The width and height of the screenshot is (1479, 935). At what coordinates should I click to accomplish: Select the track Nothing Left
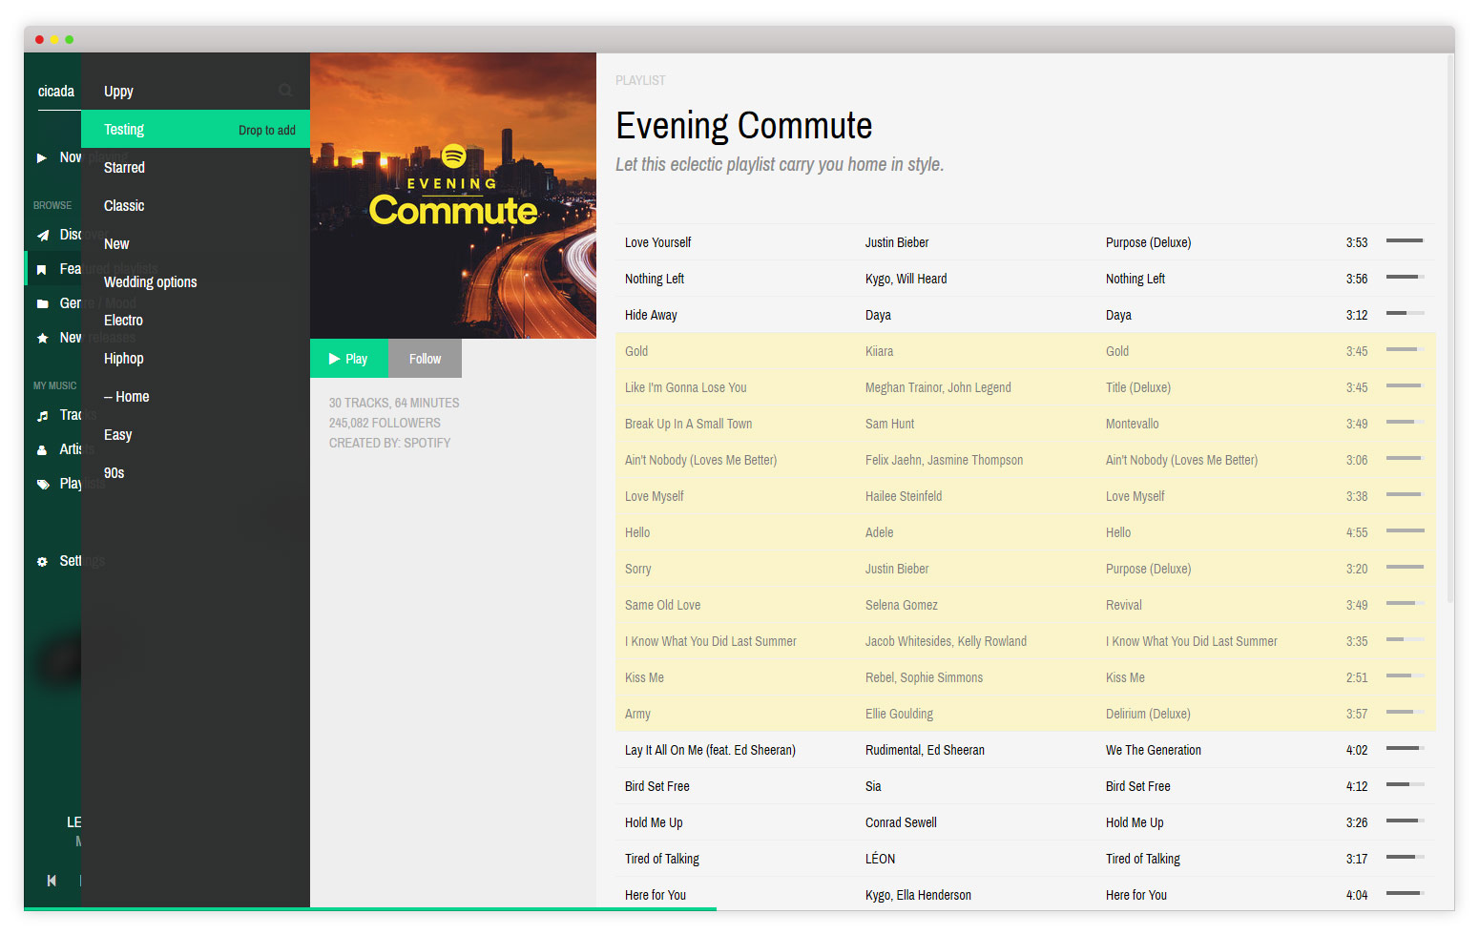click(x=655, y=279)
